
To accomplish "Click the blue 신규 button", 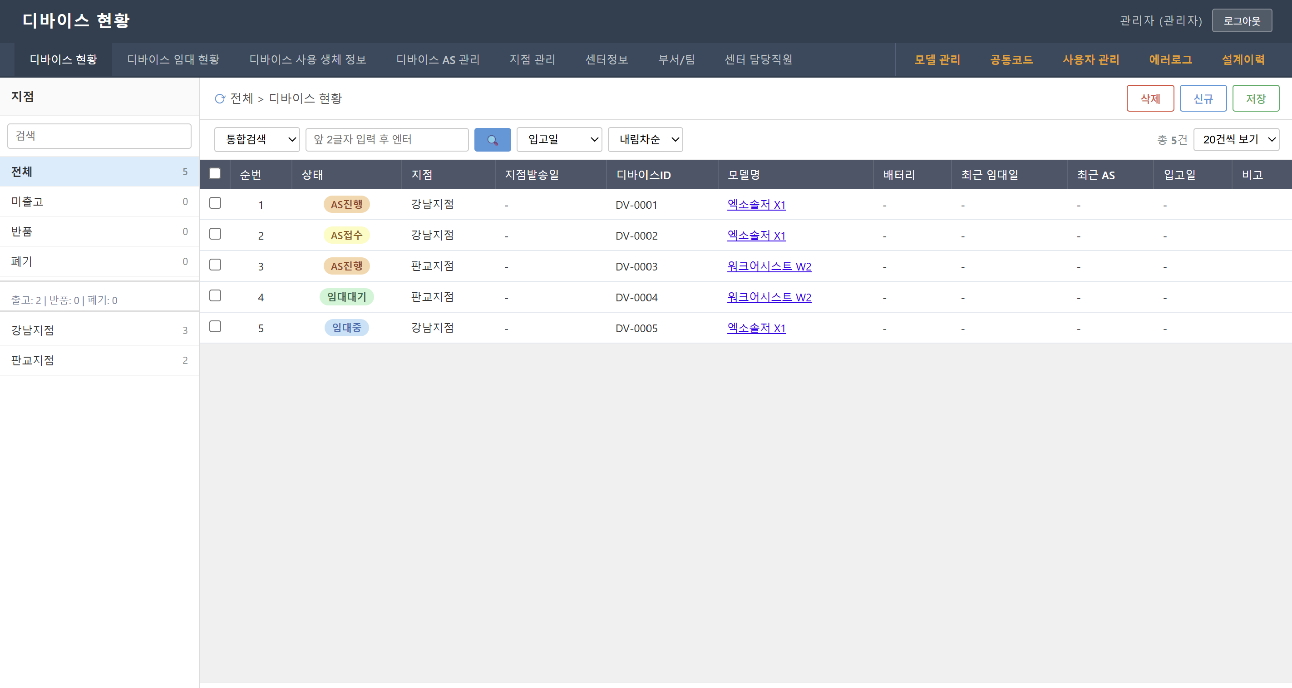I will (1203, 98).
